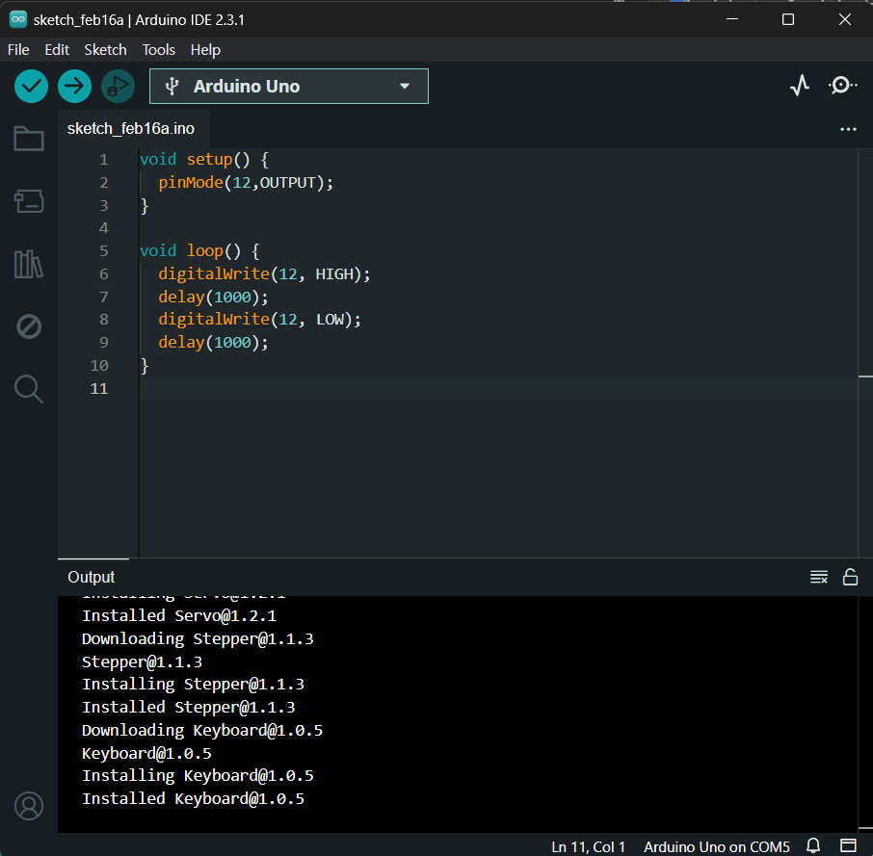This screenshot has height=856, width=873.
Task: Clear the Output panel contents
Action: click(x=819, y=577)
